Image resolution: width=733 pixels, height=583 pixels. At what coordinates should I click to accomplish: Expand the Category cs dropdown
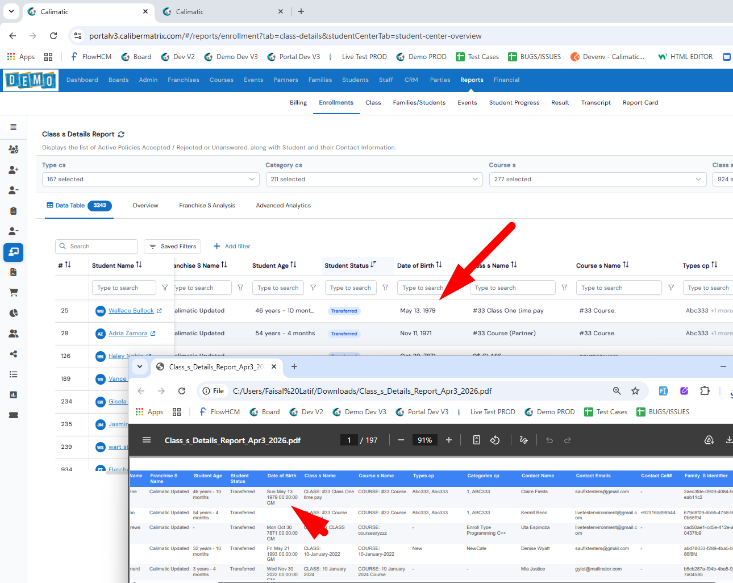pos(374,180)
